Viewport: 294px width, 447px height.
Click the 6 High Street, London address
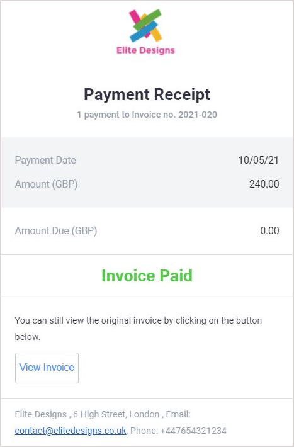click(116, 414)
